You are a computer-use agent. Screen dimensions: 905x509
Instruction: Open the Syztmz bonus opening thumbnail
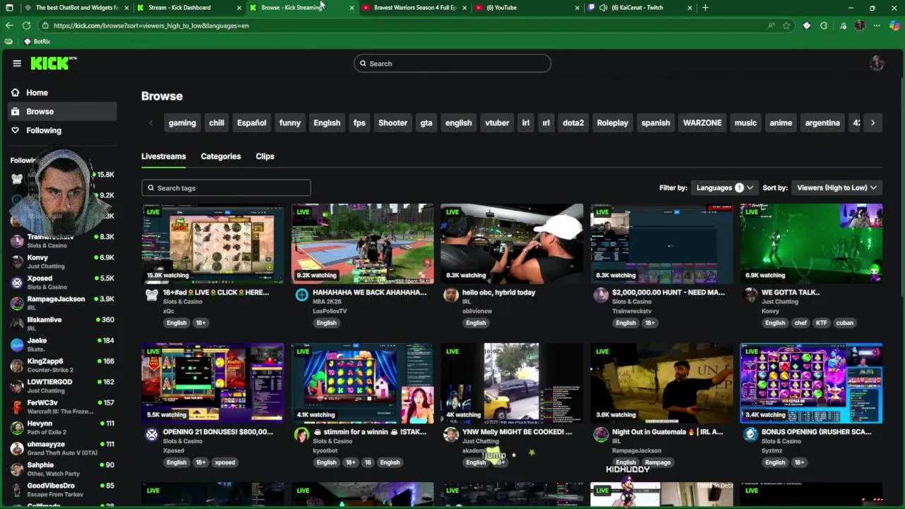click(811, 383)
